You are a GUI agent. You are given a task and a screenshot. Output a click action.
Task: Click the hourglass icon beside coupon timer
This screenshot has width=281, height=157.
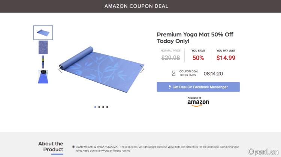pyautogui.click(x=173, y=73)
